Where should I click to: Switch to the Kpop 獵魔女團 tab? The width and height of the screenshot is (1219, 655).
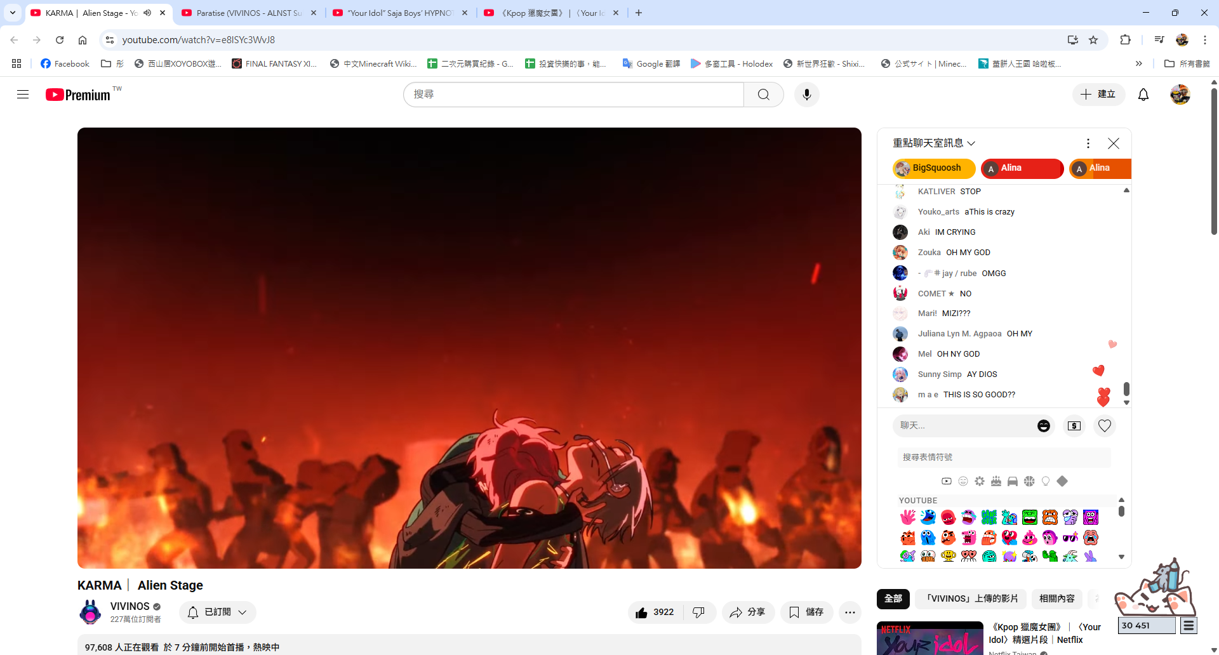pyautogui.click(x=552, y=13)
